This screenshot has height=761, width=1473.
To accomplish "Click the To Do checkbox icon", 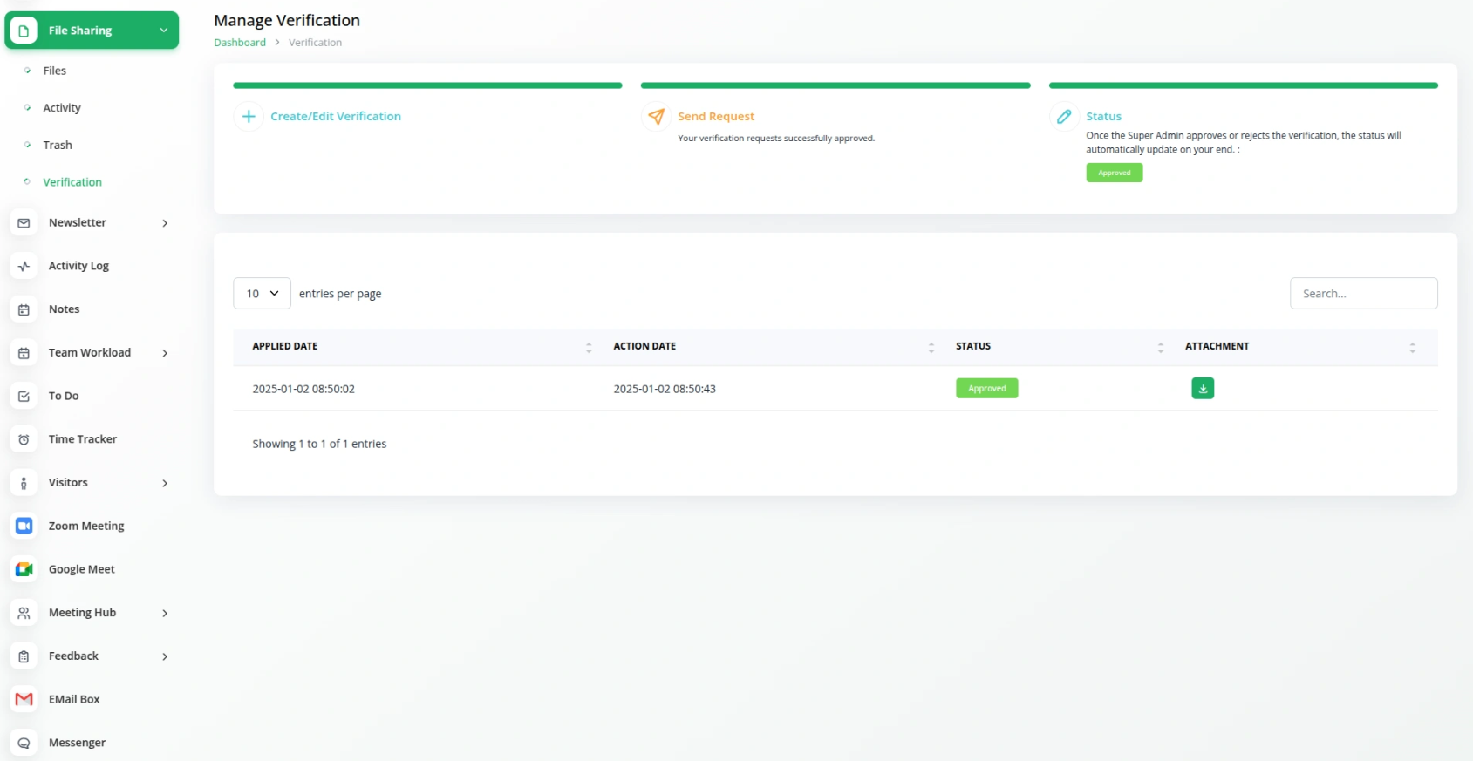I will [x=24, y=396].
